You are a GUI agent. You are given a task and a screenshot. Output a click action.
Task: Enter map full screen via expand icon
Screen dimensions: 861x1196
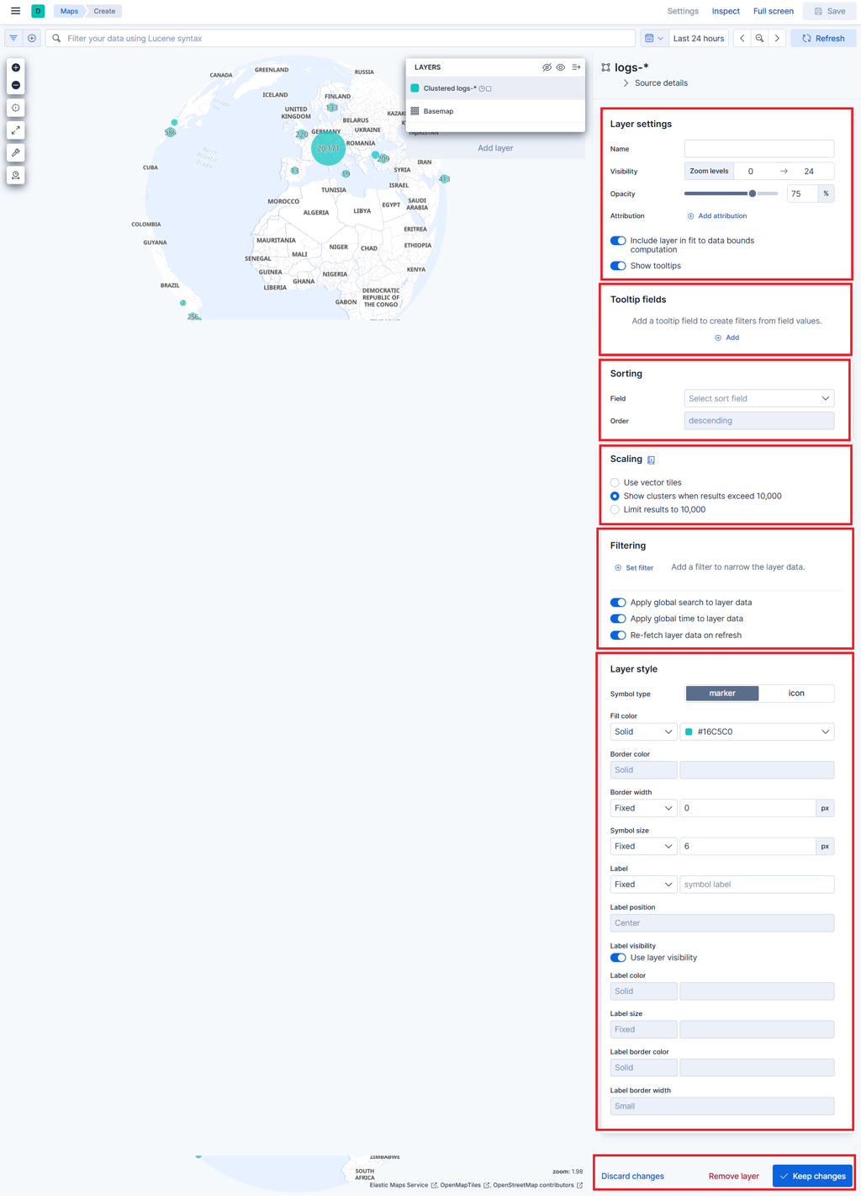tap(16, 130)
